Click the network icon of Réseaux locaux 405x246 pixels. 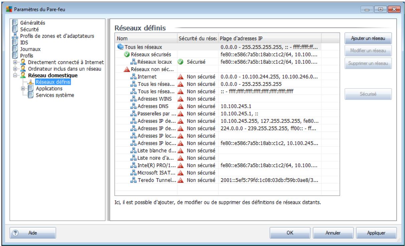click(x=134, y=62)
